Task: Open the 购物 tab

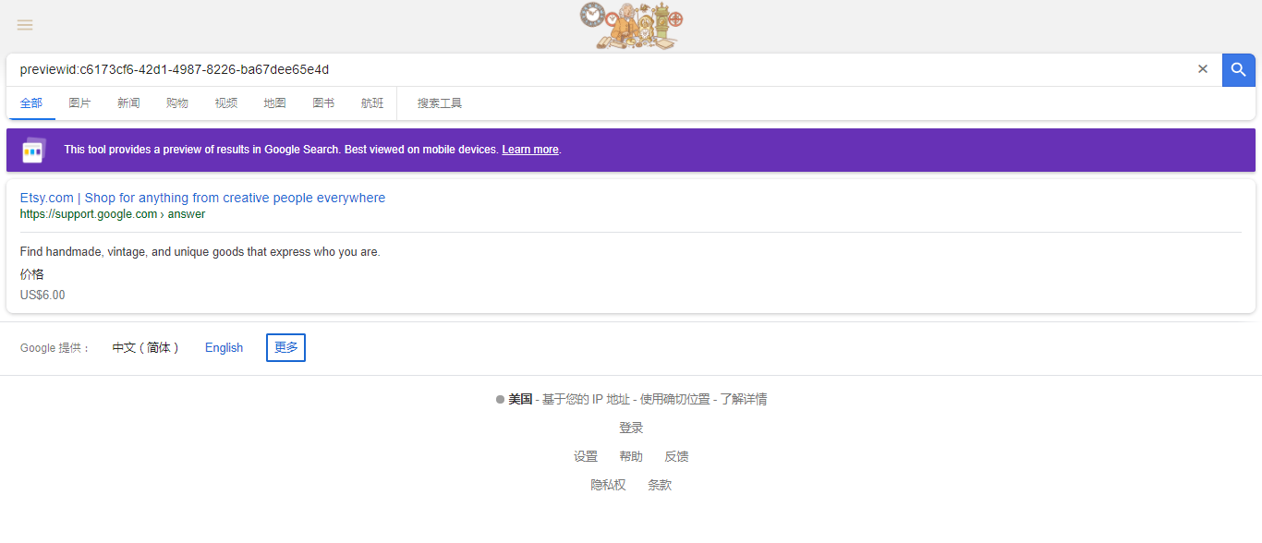Action: tap(177, 103)
